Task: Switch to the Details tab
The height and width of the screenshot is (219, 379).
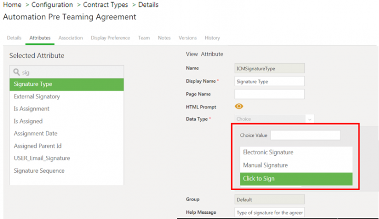Action: (14, 38)
